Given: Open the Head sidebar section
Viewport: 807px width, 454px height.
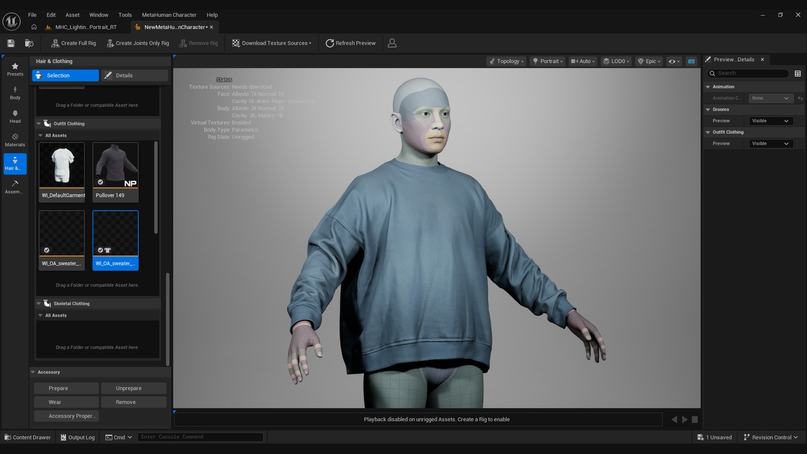Looking at the screenshot, I should coord(15,117).
